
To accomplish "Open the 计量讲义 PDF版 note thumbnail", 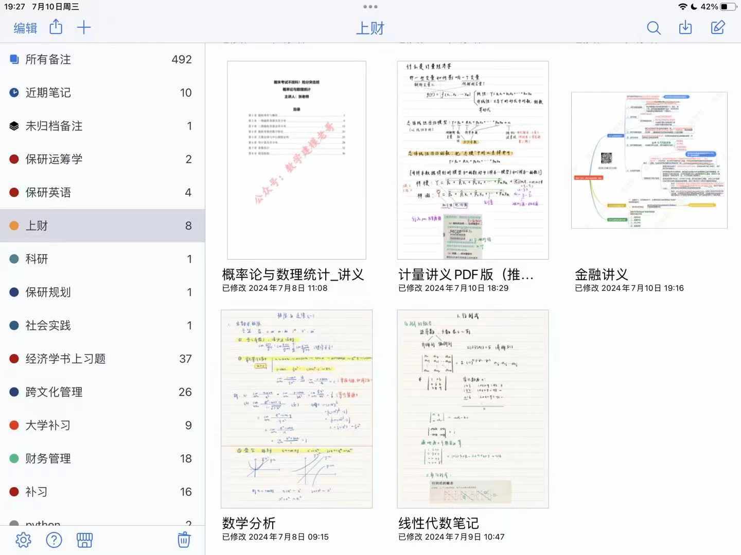I will coord(473,160).
